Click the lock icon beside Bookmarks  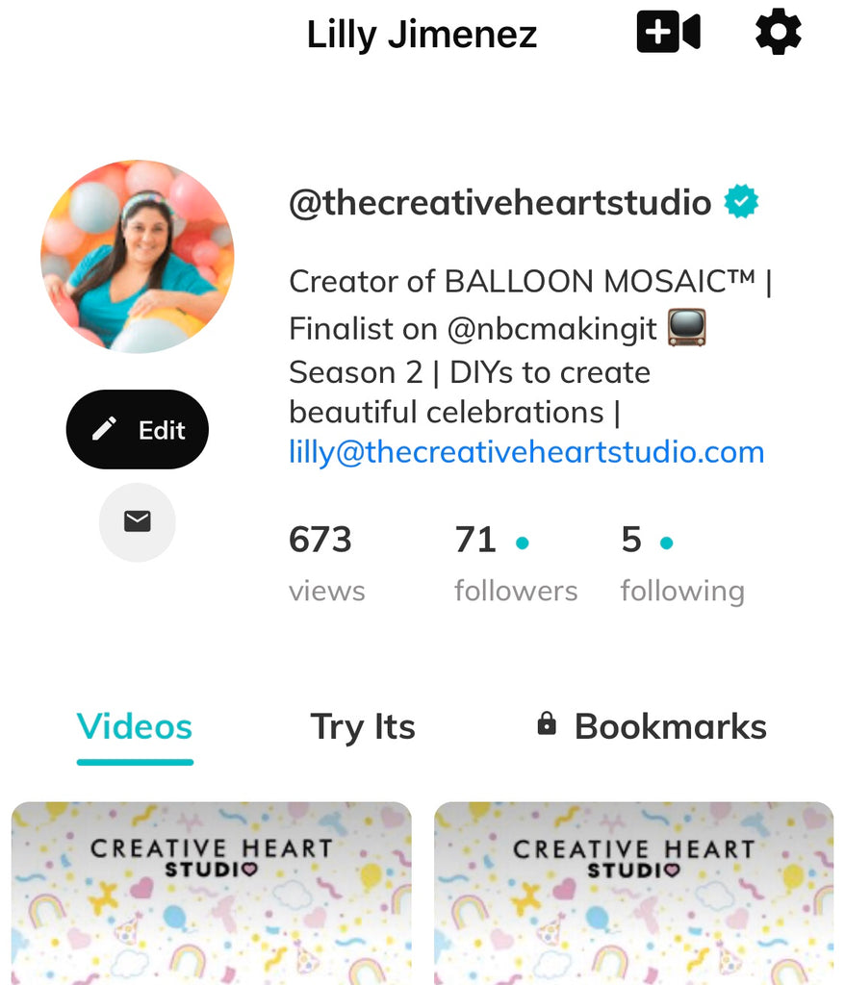(547, 723)
